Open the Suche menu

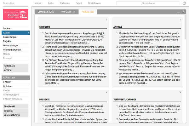[x=51, y=3]
